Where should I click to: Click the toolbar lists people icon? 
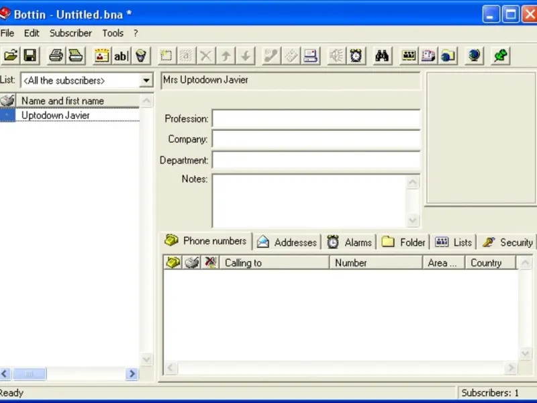pyautogui.click(x=408, y=56)
